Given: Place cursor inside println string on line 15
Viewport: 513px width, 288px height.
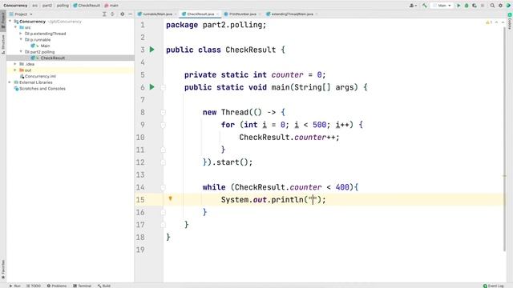Looking at the screenshot, I should (x=313, y=199).
